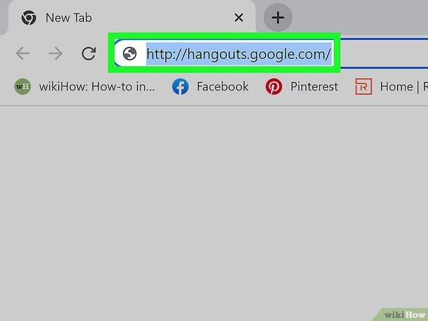Click the Chrome logo on the tab
This screenshot has height=321, width=428.
point(29,18)
